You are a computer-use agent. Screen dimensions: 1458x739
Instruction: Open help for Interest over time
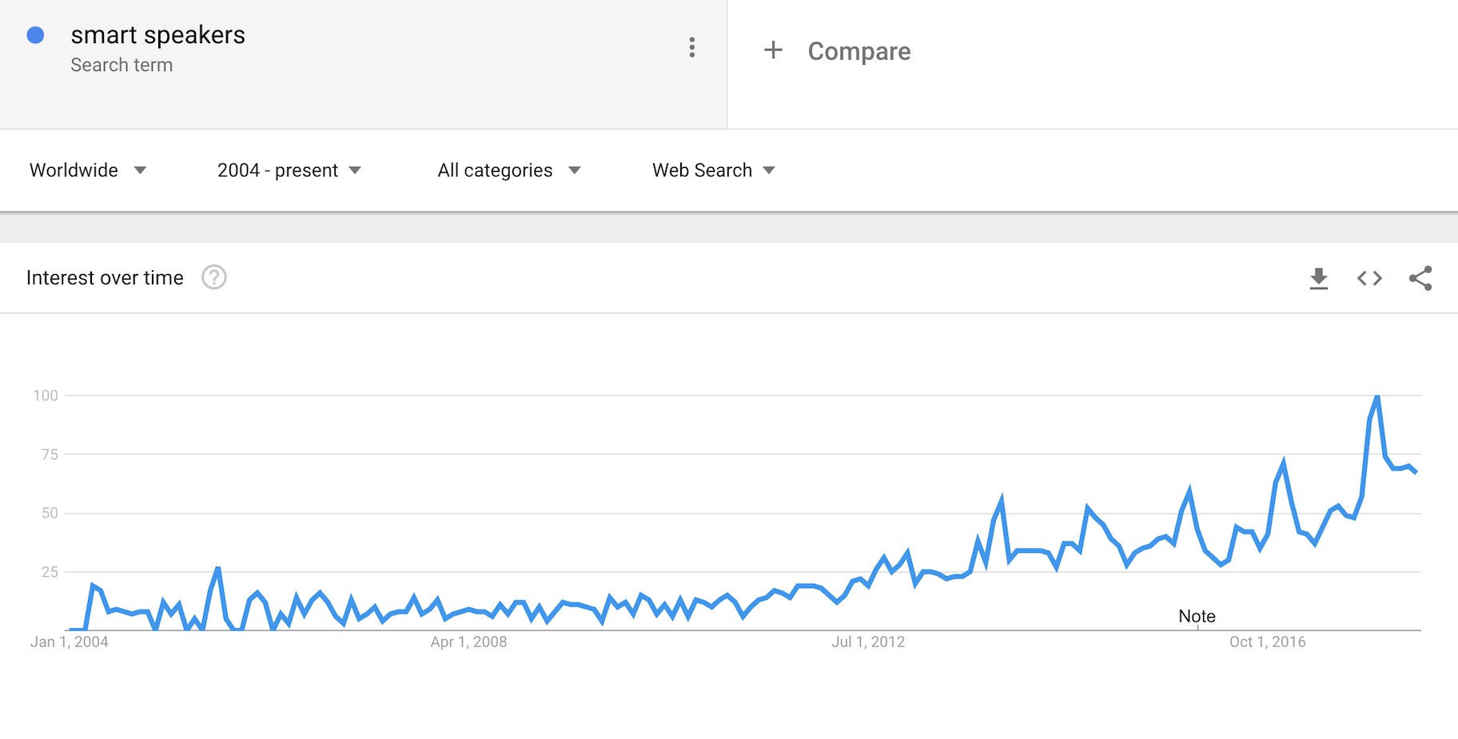[x=214, y=277]
